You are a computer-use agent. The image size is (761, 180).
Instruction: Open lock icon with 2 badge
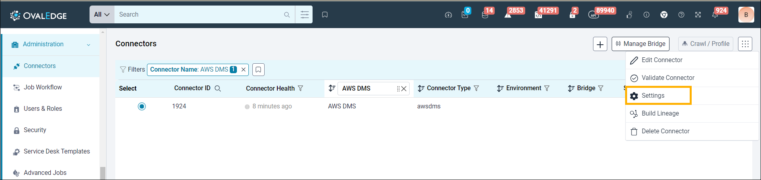tap(572, 15)
